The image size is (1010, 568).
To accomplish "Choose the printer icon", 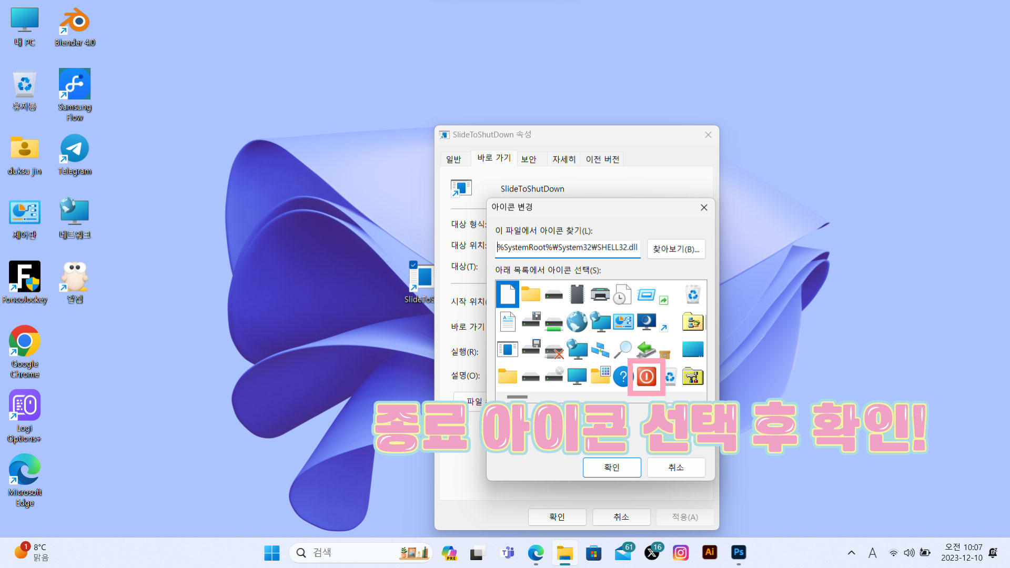I will click(600, 295).
